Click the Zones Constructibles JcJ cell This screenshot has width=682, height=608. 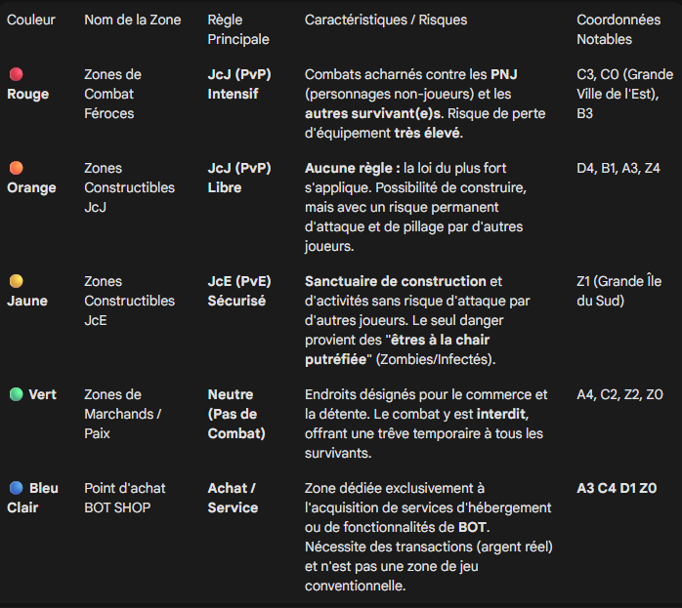coord(129,187)
